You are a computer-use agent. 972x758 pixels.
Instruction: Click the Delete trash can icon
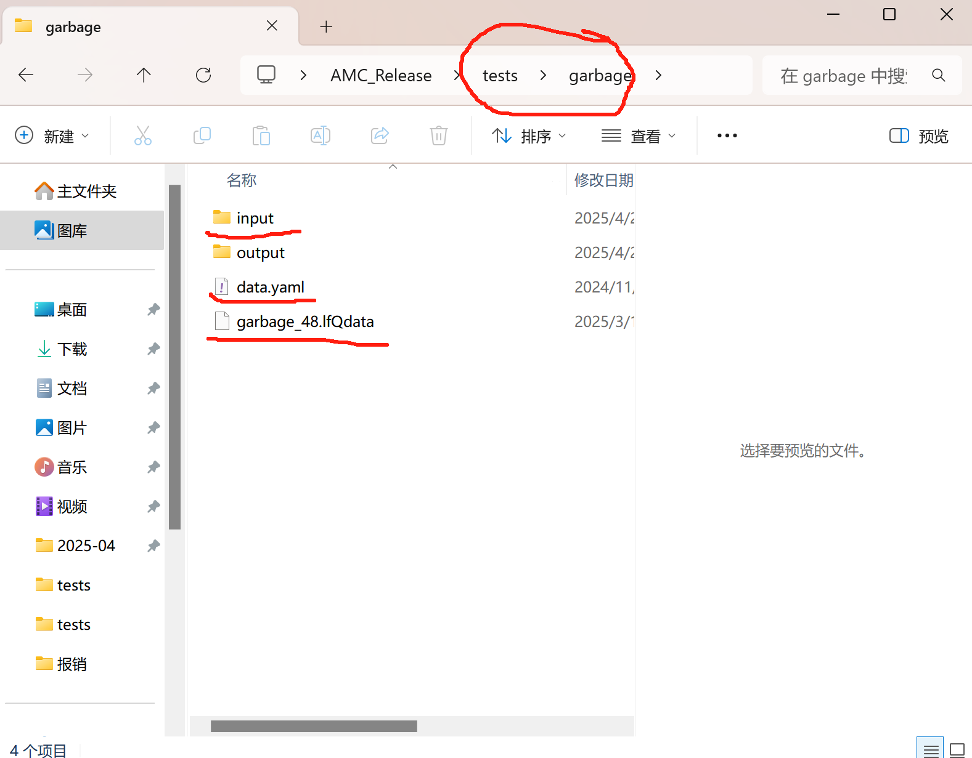(x=438, y=135)
